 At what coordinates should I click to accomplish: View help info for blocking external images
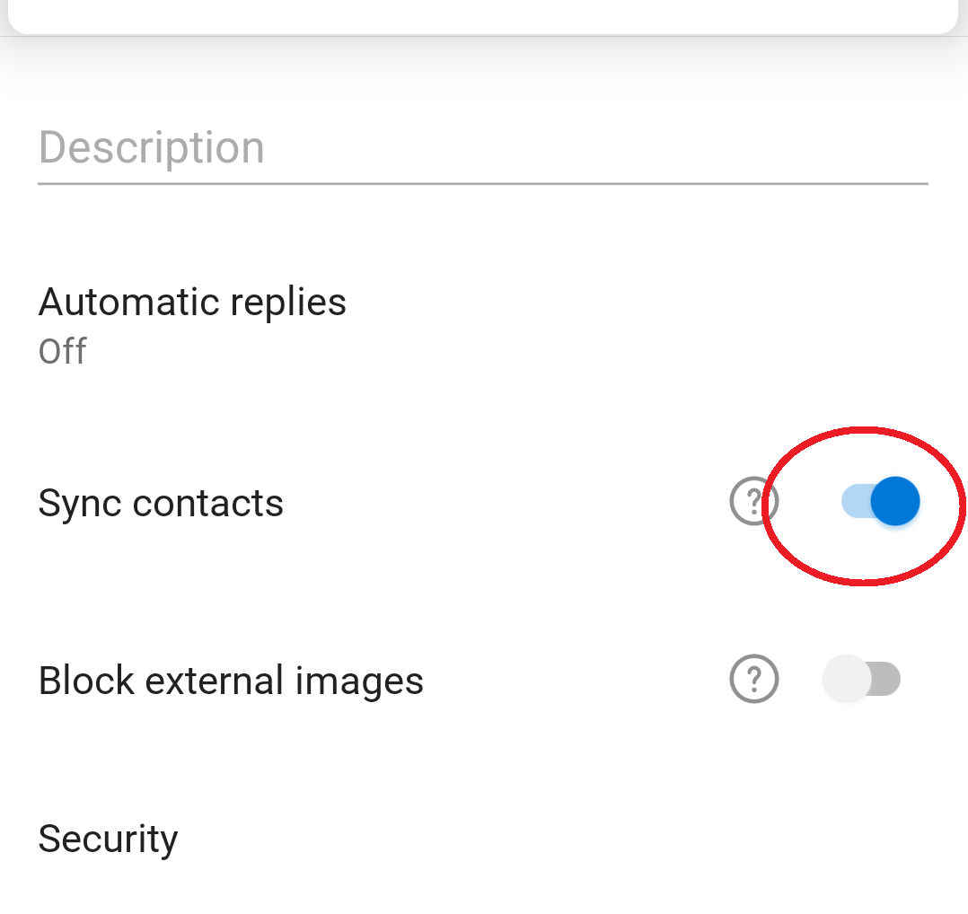753,679
